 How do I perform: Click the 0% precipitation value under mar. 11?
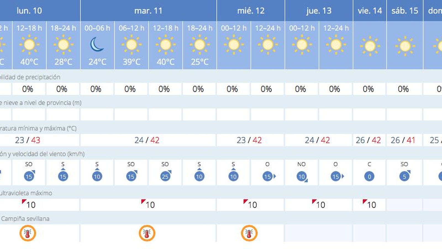coord(130,89)
